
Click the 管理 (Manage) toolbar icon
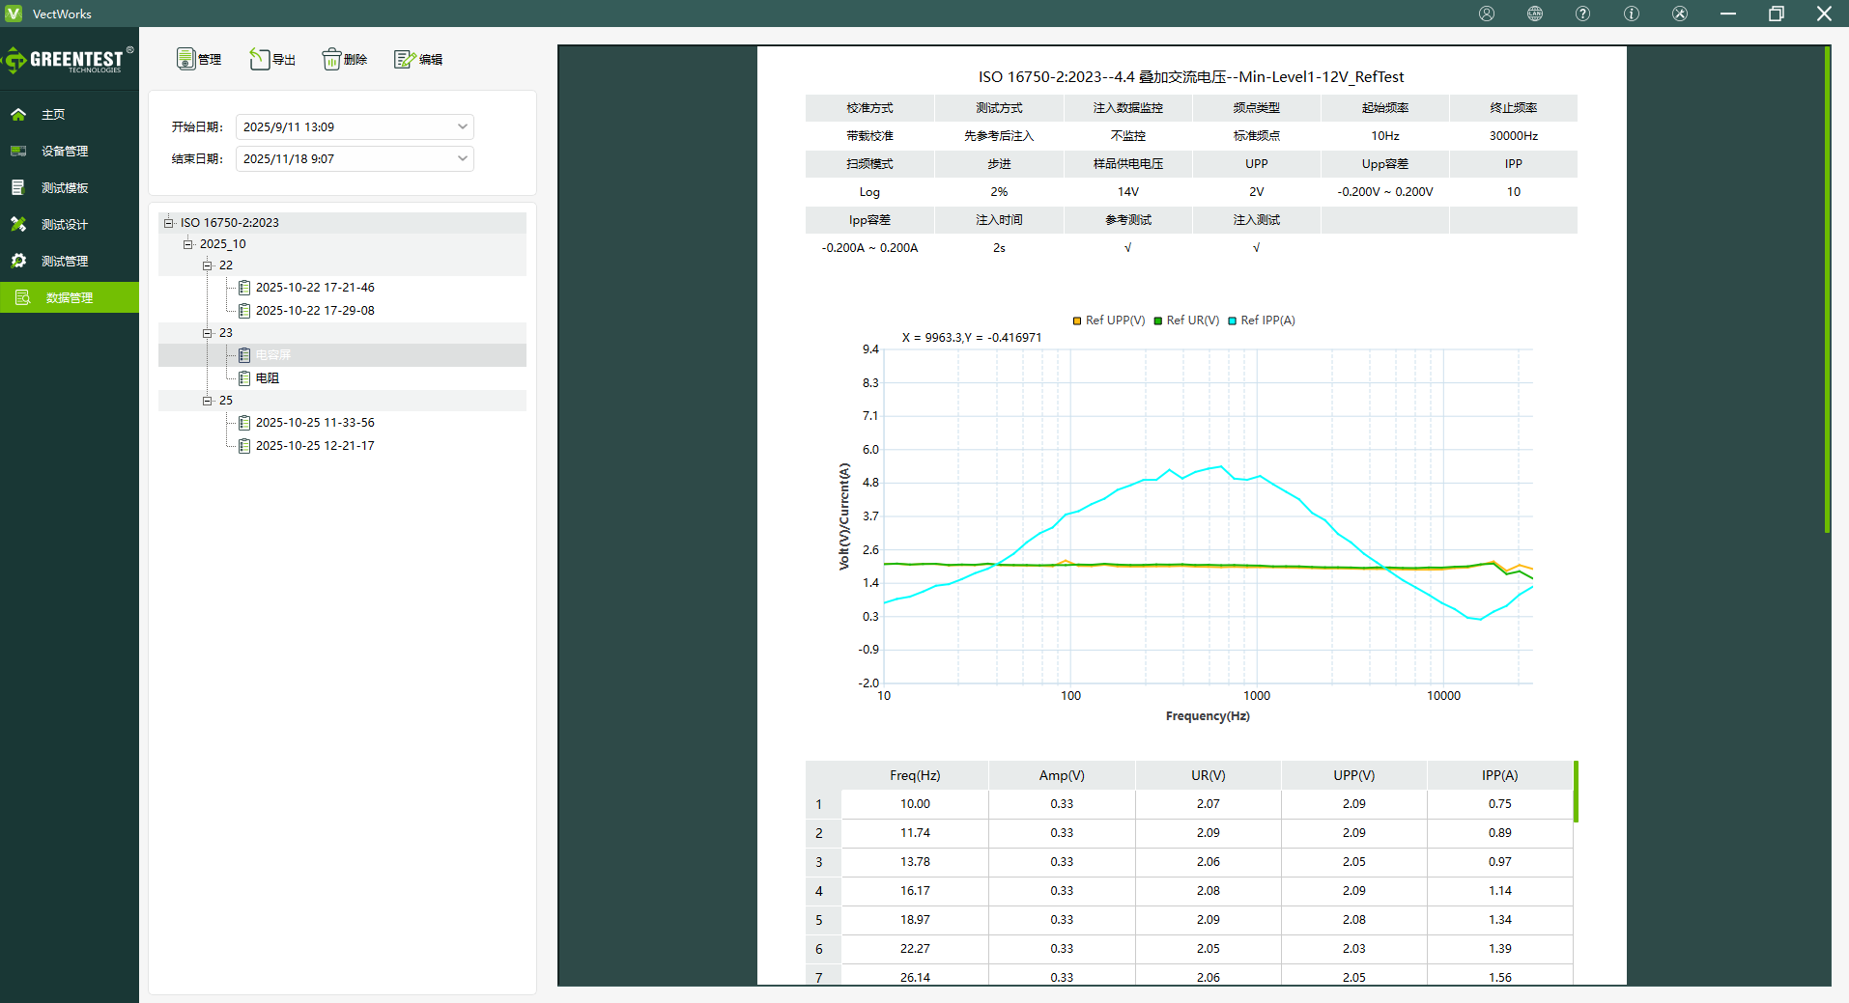point(186,59)
